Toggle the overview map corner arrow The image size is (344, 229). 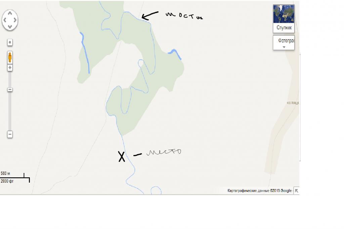click(x=296, y=191)
